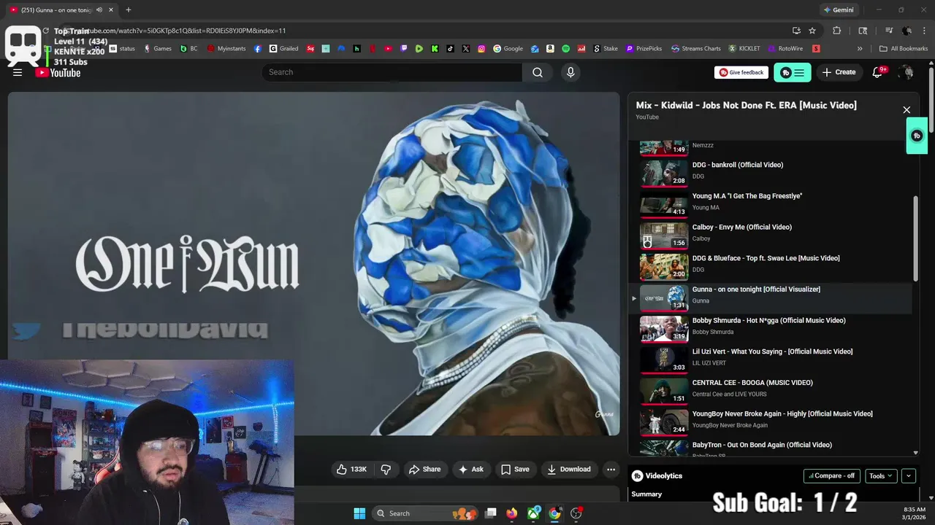Open the TikTok bookmark icon
Image resolution: width=935 pixels, height=525 pixels.
pos(450,49)
